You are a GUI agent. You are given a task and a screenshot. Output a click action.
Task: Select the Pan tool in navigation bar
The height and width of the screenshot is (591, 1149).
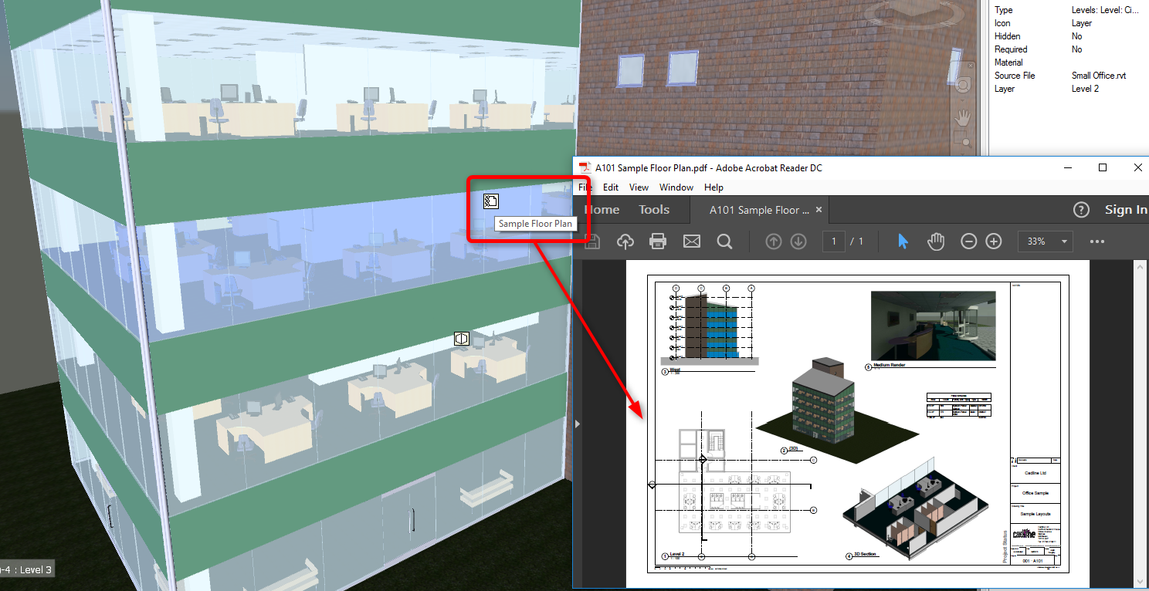[x=964, y=118]
